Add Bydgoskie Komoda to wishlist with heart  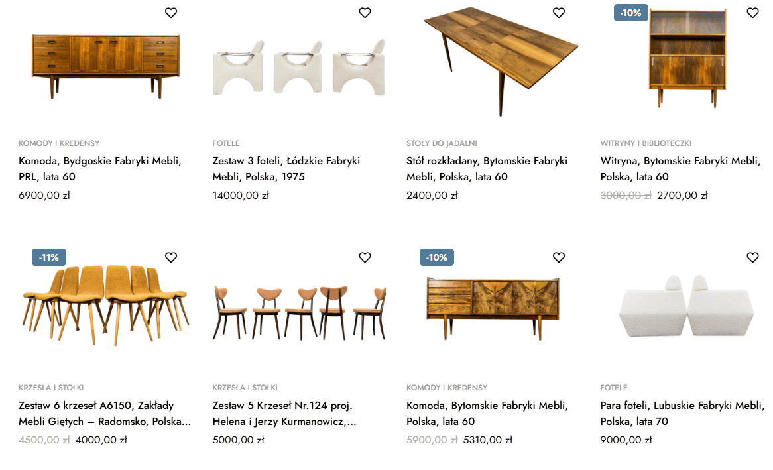click(x=171, y=13)
